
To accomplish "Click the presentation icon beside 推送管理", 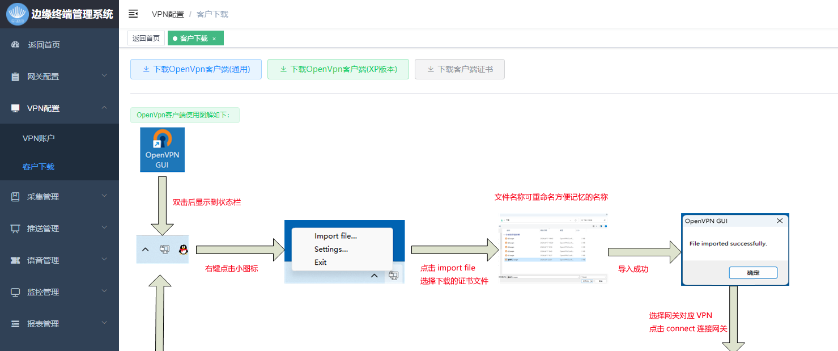I will click(x=15, y=229).
